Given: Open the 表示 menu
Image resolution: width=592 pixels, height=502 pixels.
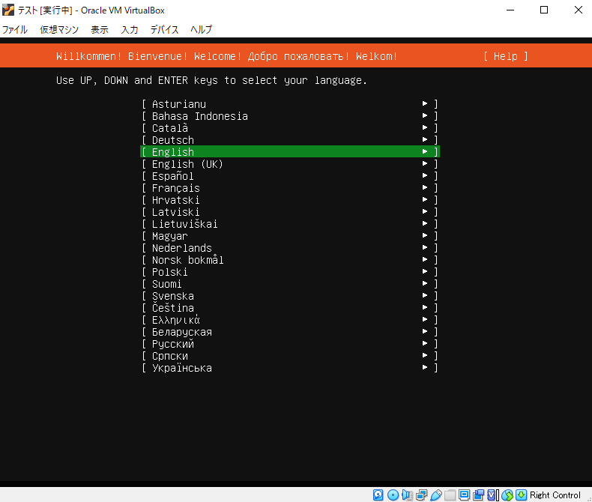Looking at the screenshot, I should (100, 29).
